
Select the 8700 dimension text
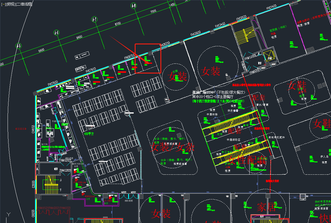tap(118, 23)
